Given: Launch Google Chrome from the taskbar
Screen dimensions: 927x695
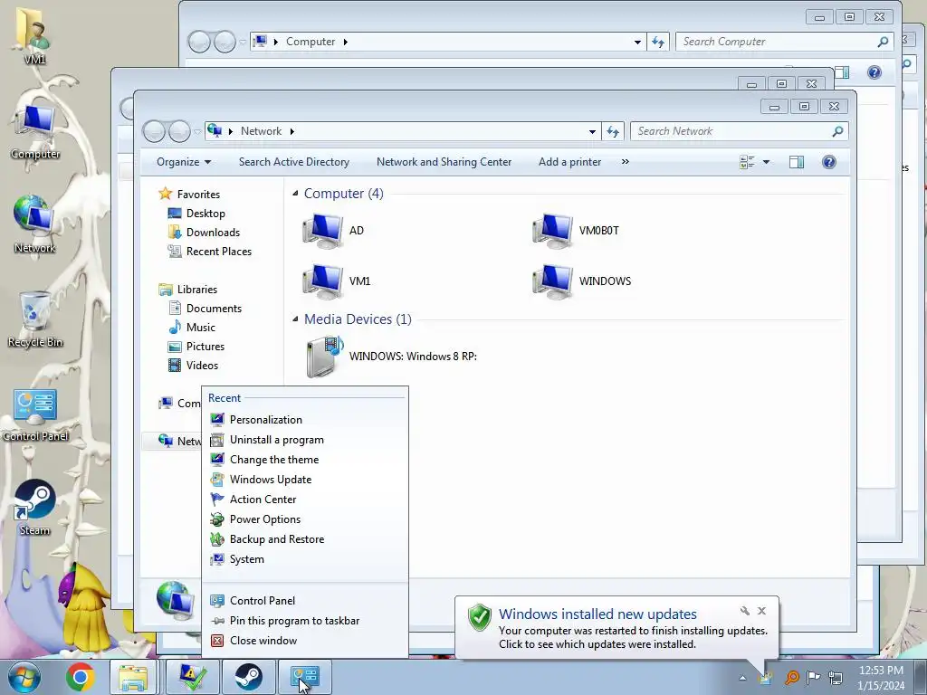Looking at the screenshot, I should click(80, 677).
